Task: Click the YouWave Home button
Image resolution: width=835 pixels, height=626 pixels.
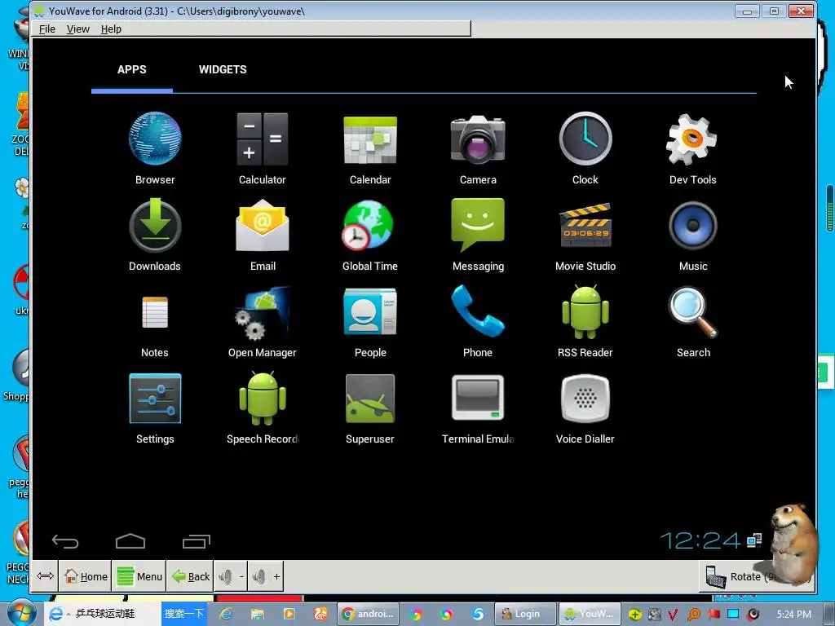Action: 85,576
